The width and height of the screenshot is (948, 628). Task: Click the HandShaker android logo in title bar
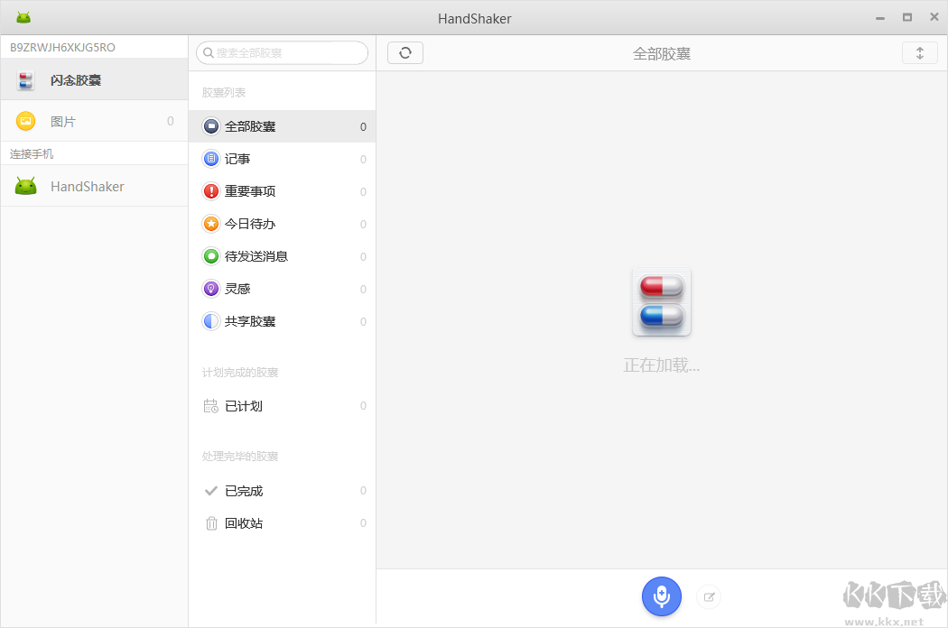pos(23,17)
